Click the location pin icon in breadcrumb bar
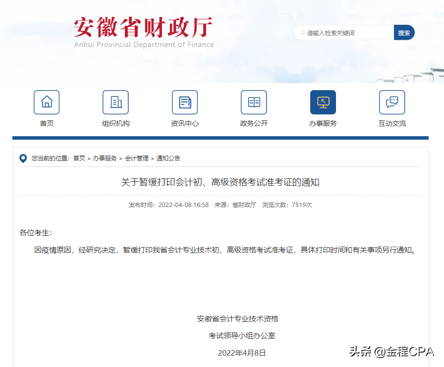Screen dimensions: 444x367 pos(22,158)
